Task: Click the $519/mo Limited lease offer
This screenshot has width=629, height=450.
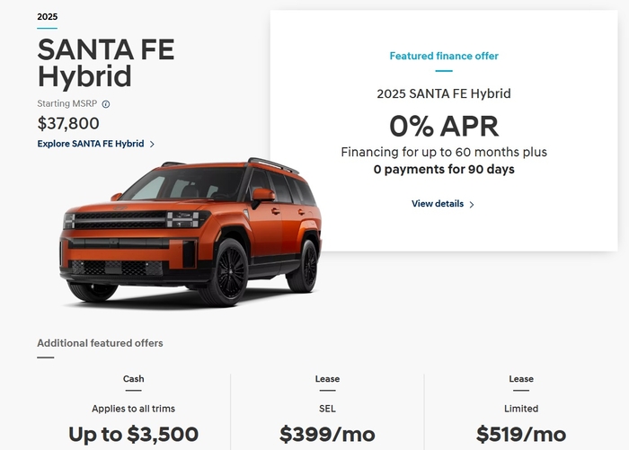Action: pos(521,434)
